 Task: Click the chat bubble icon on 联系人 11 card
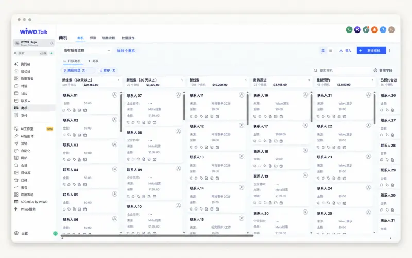pos(196,116)
